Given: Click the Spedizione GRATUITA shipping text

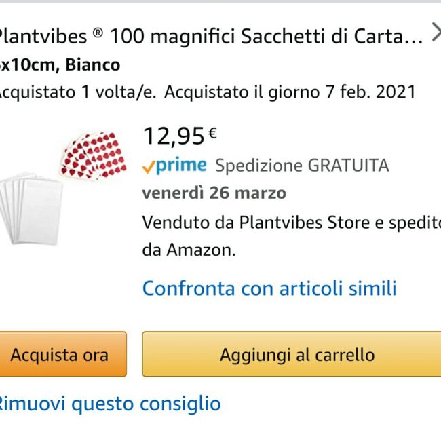Looking at the screenshot, I should 302,166.
